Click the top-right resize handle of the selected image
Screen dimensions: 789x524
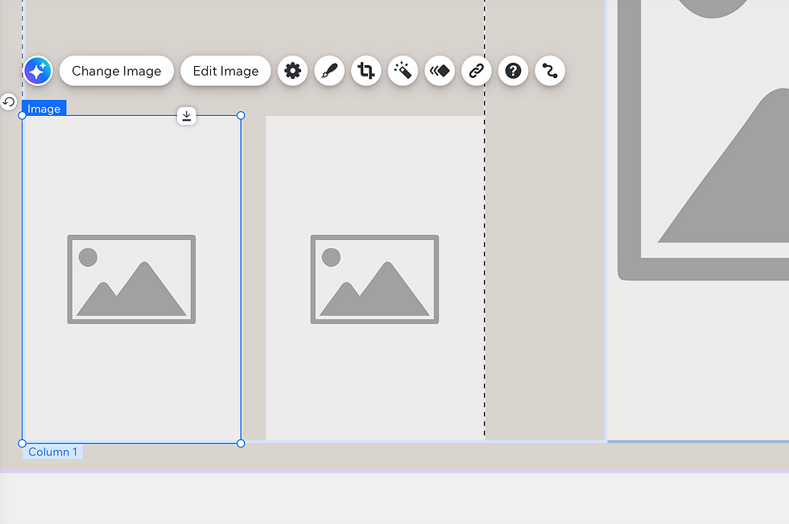[241, 116]
